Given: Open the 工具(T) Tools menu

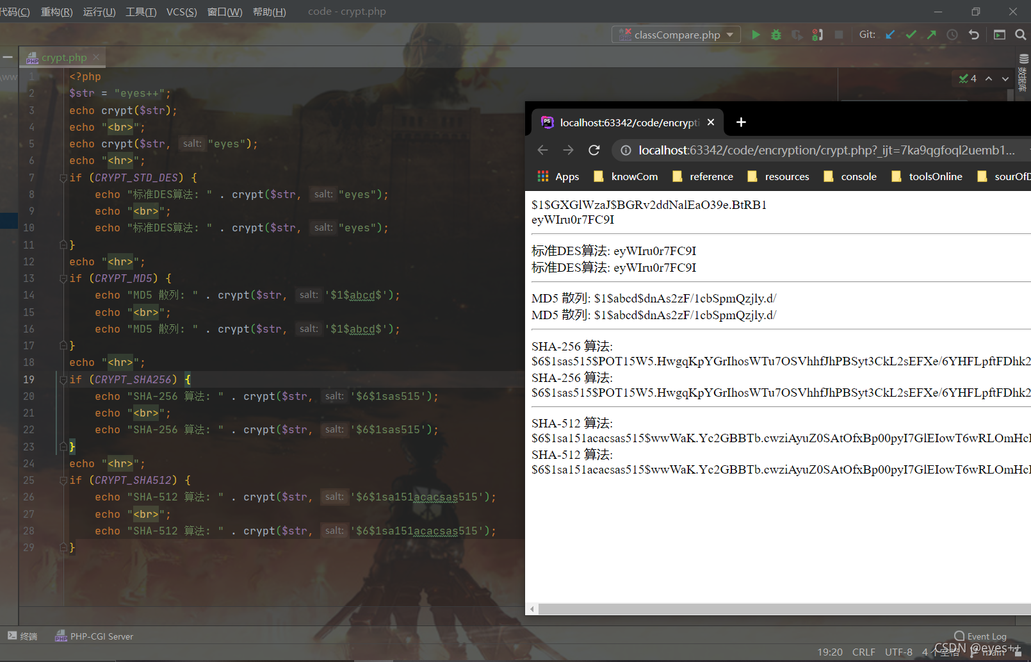Looking at the screenshot, I should 141,12.
